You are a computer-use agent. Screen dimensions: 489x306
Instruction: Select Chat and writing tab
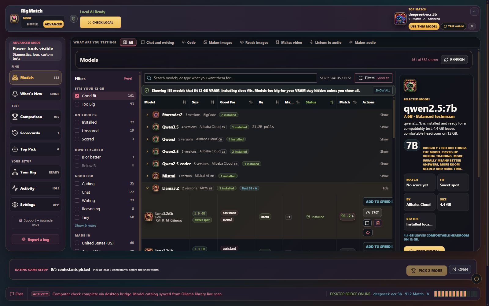pyautogui.click(x=157, y=42)
